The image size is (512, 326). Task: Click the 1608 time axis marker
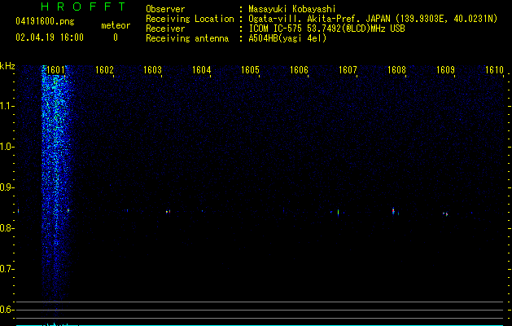pos(396,70)
